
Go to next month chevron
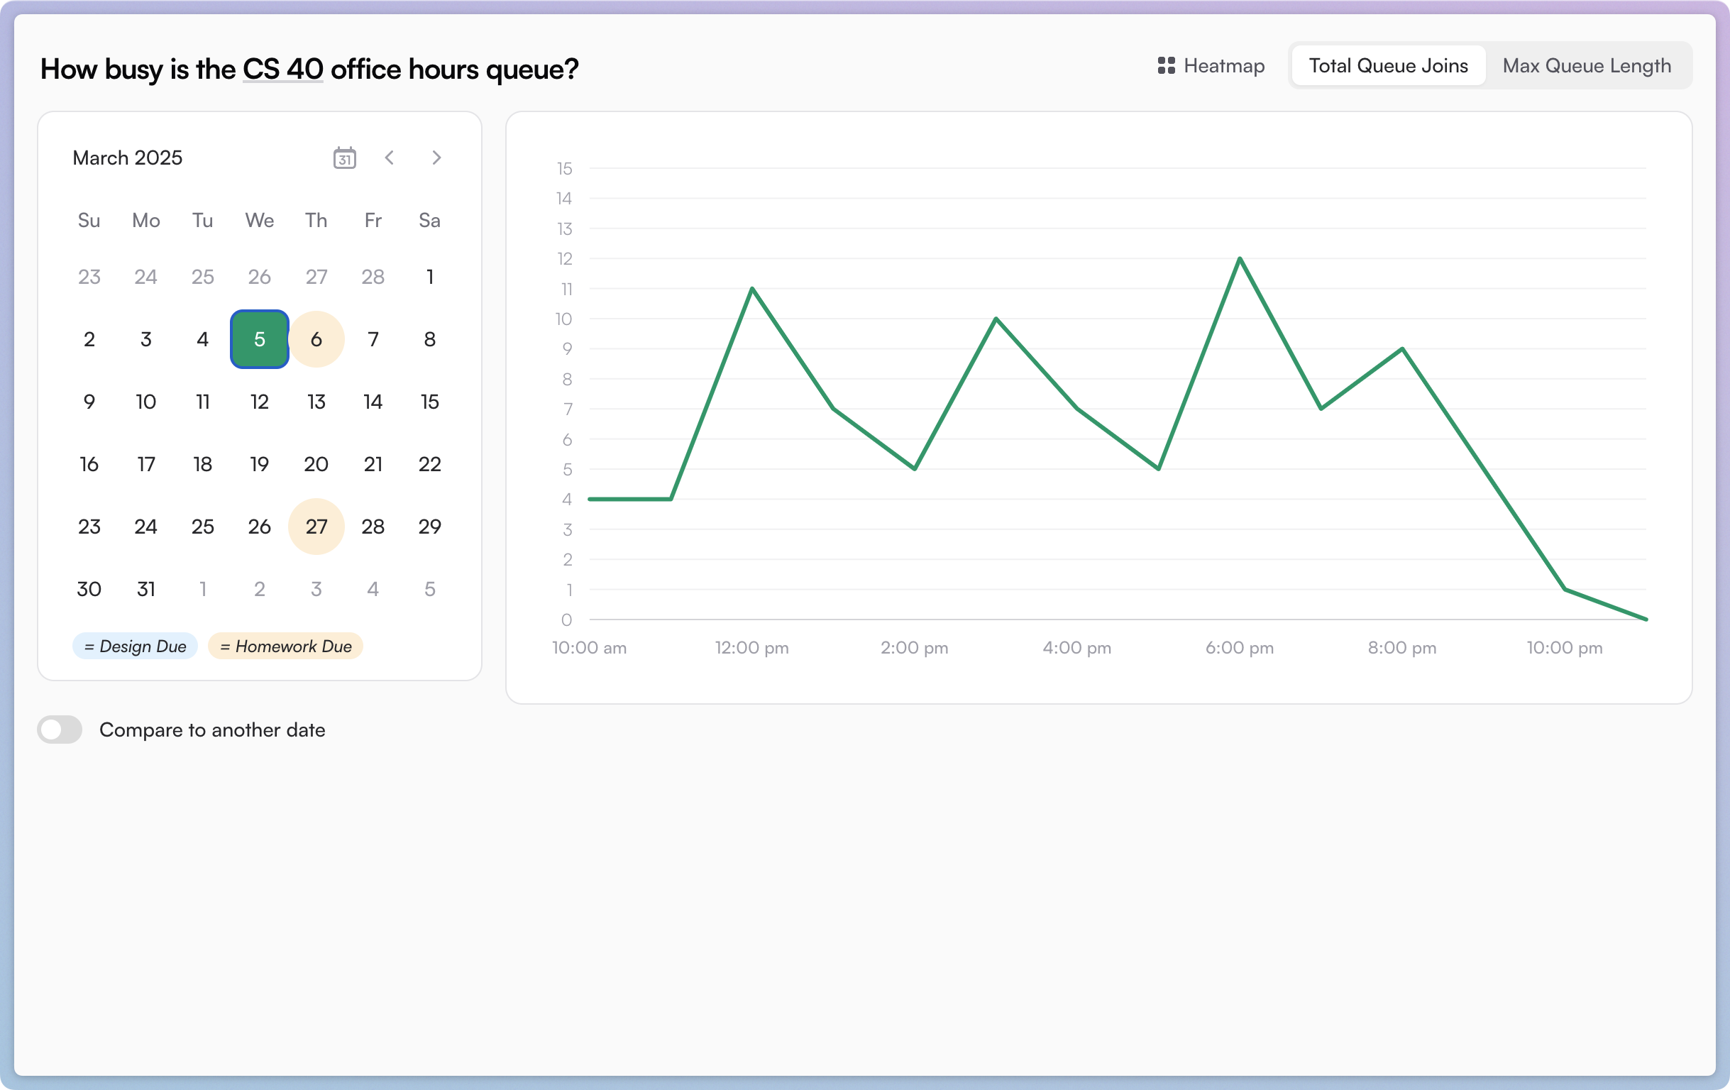436,158
